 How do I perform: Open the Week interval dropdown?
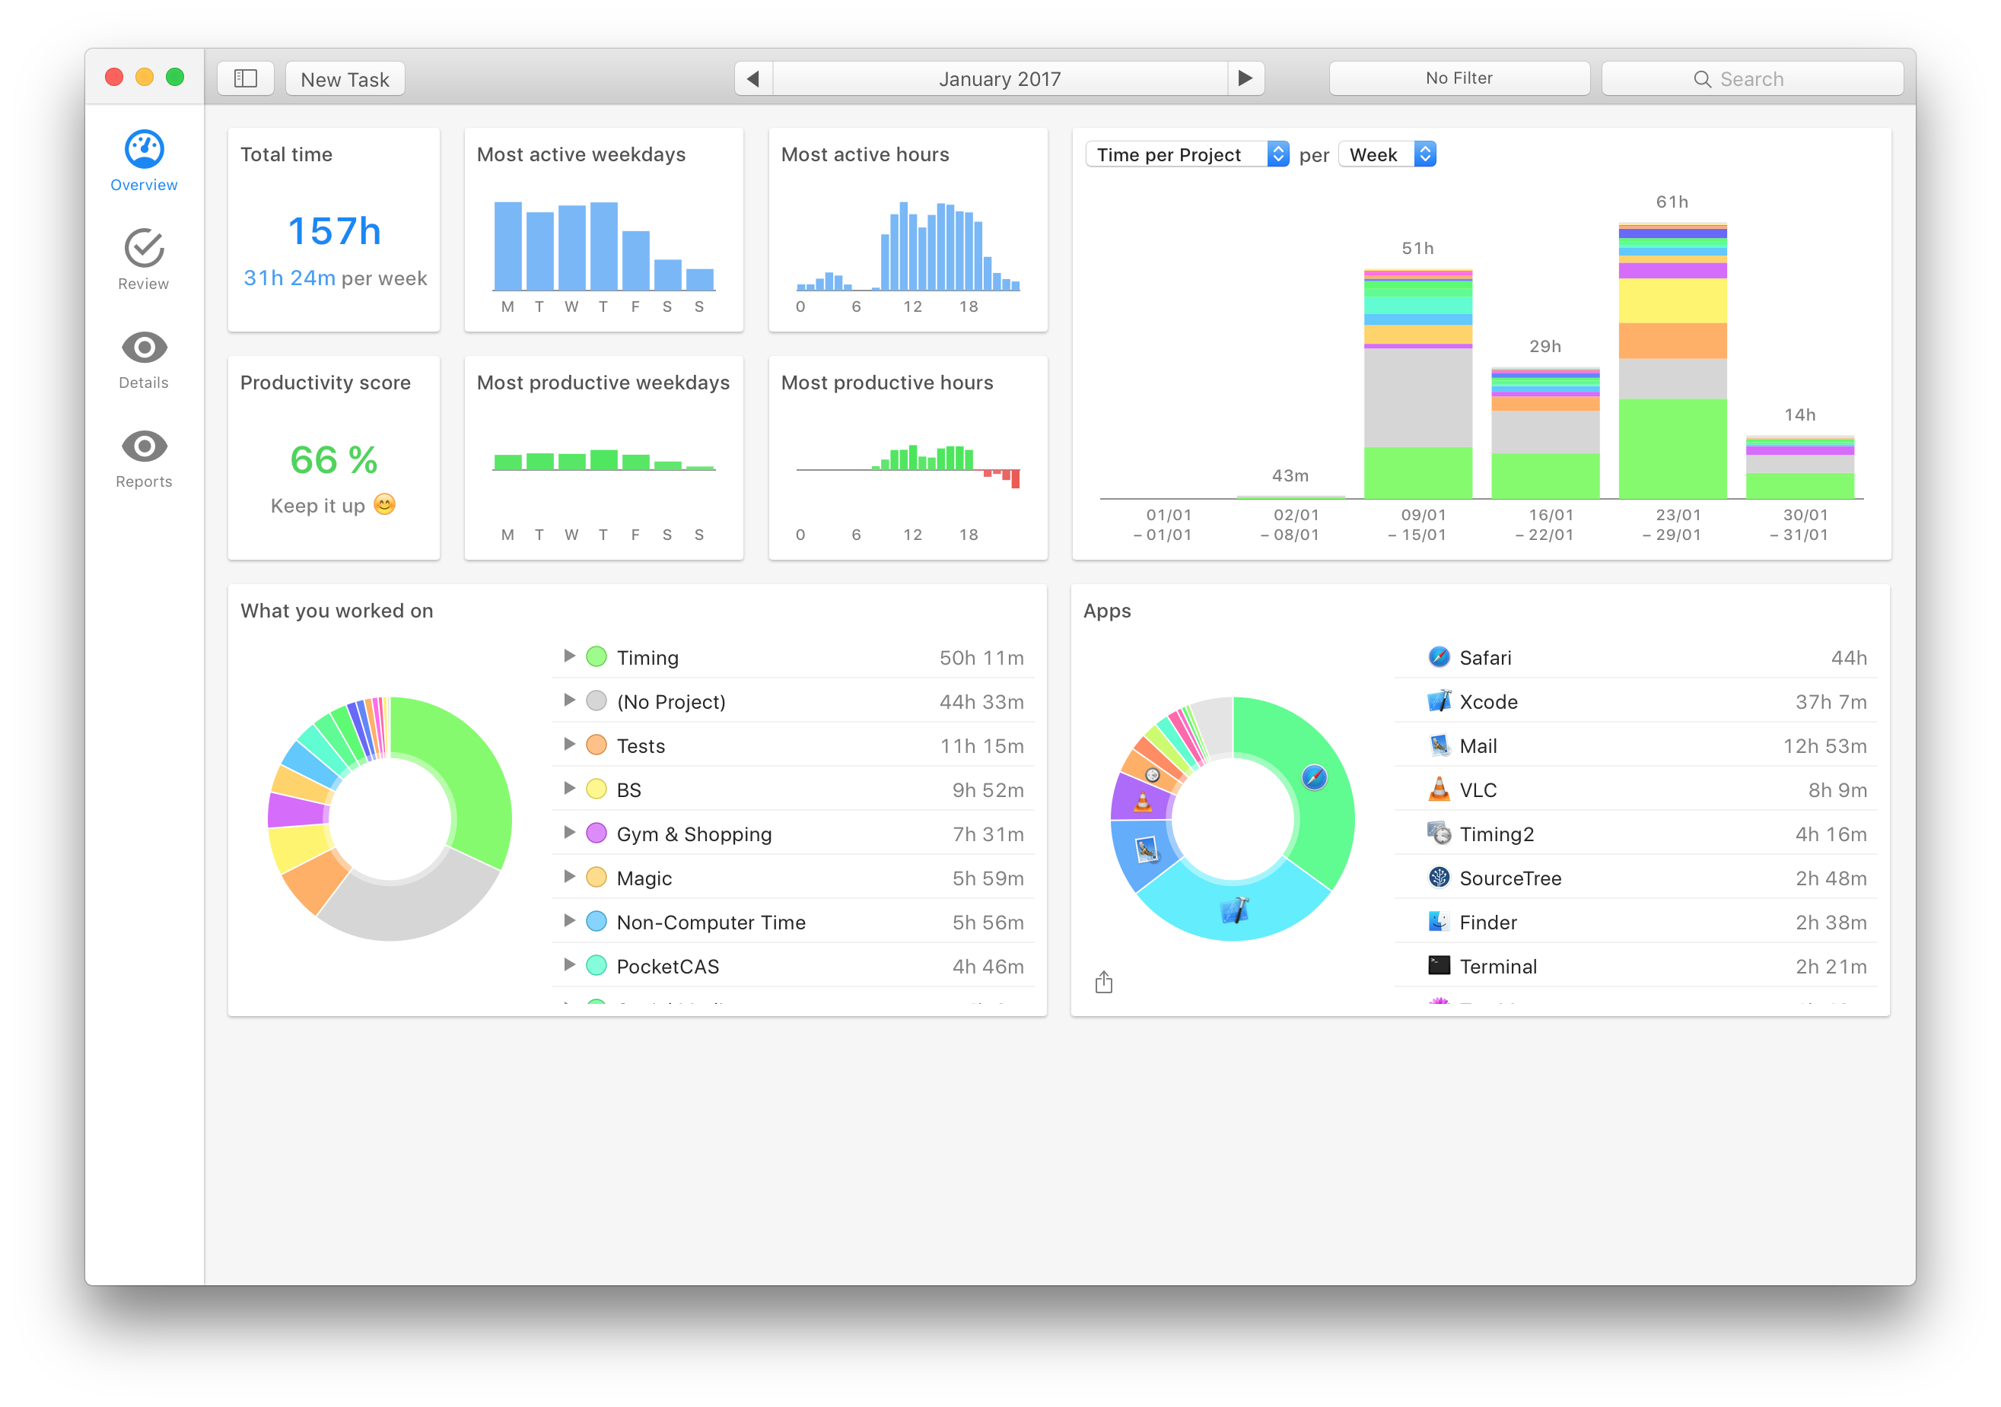(x=1386, y=154)
